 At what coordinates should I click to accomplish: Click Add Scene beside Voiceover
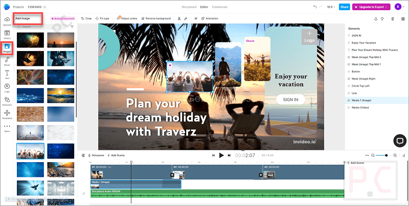tap(116, 156)
